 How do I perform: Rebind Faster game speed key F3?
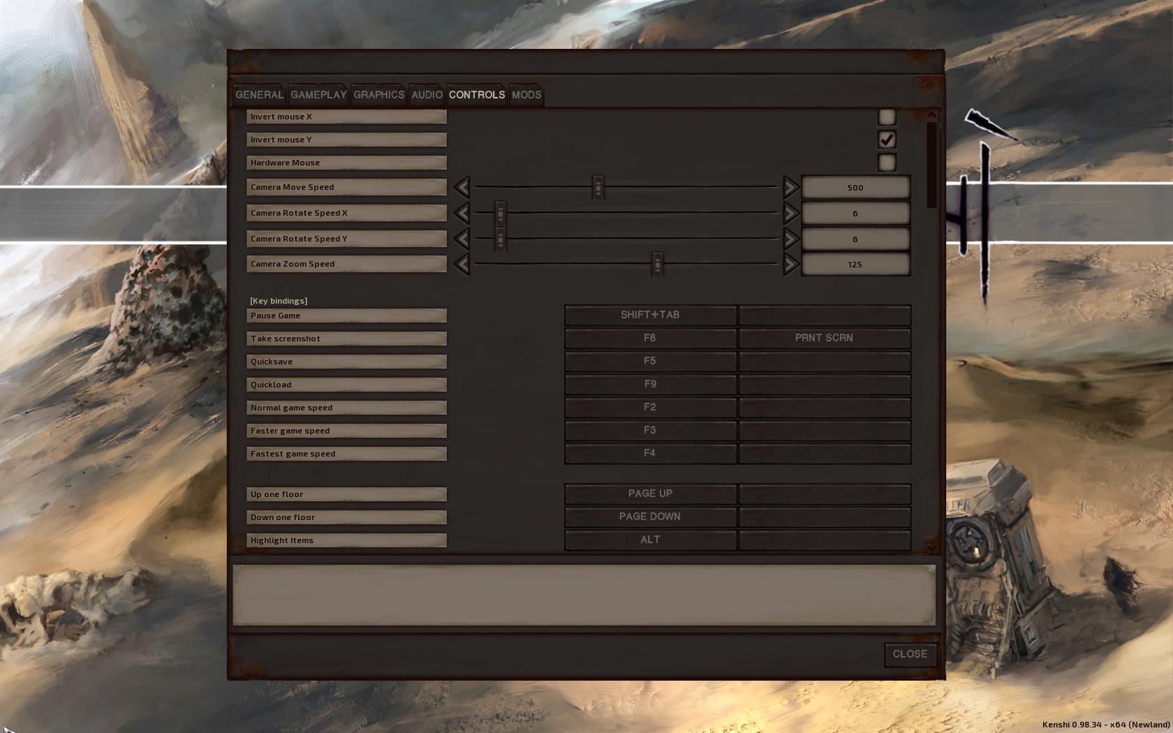(650, 430)
